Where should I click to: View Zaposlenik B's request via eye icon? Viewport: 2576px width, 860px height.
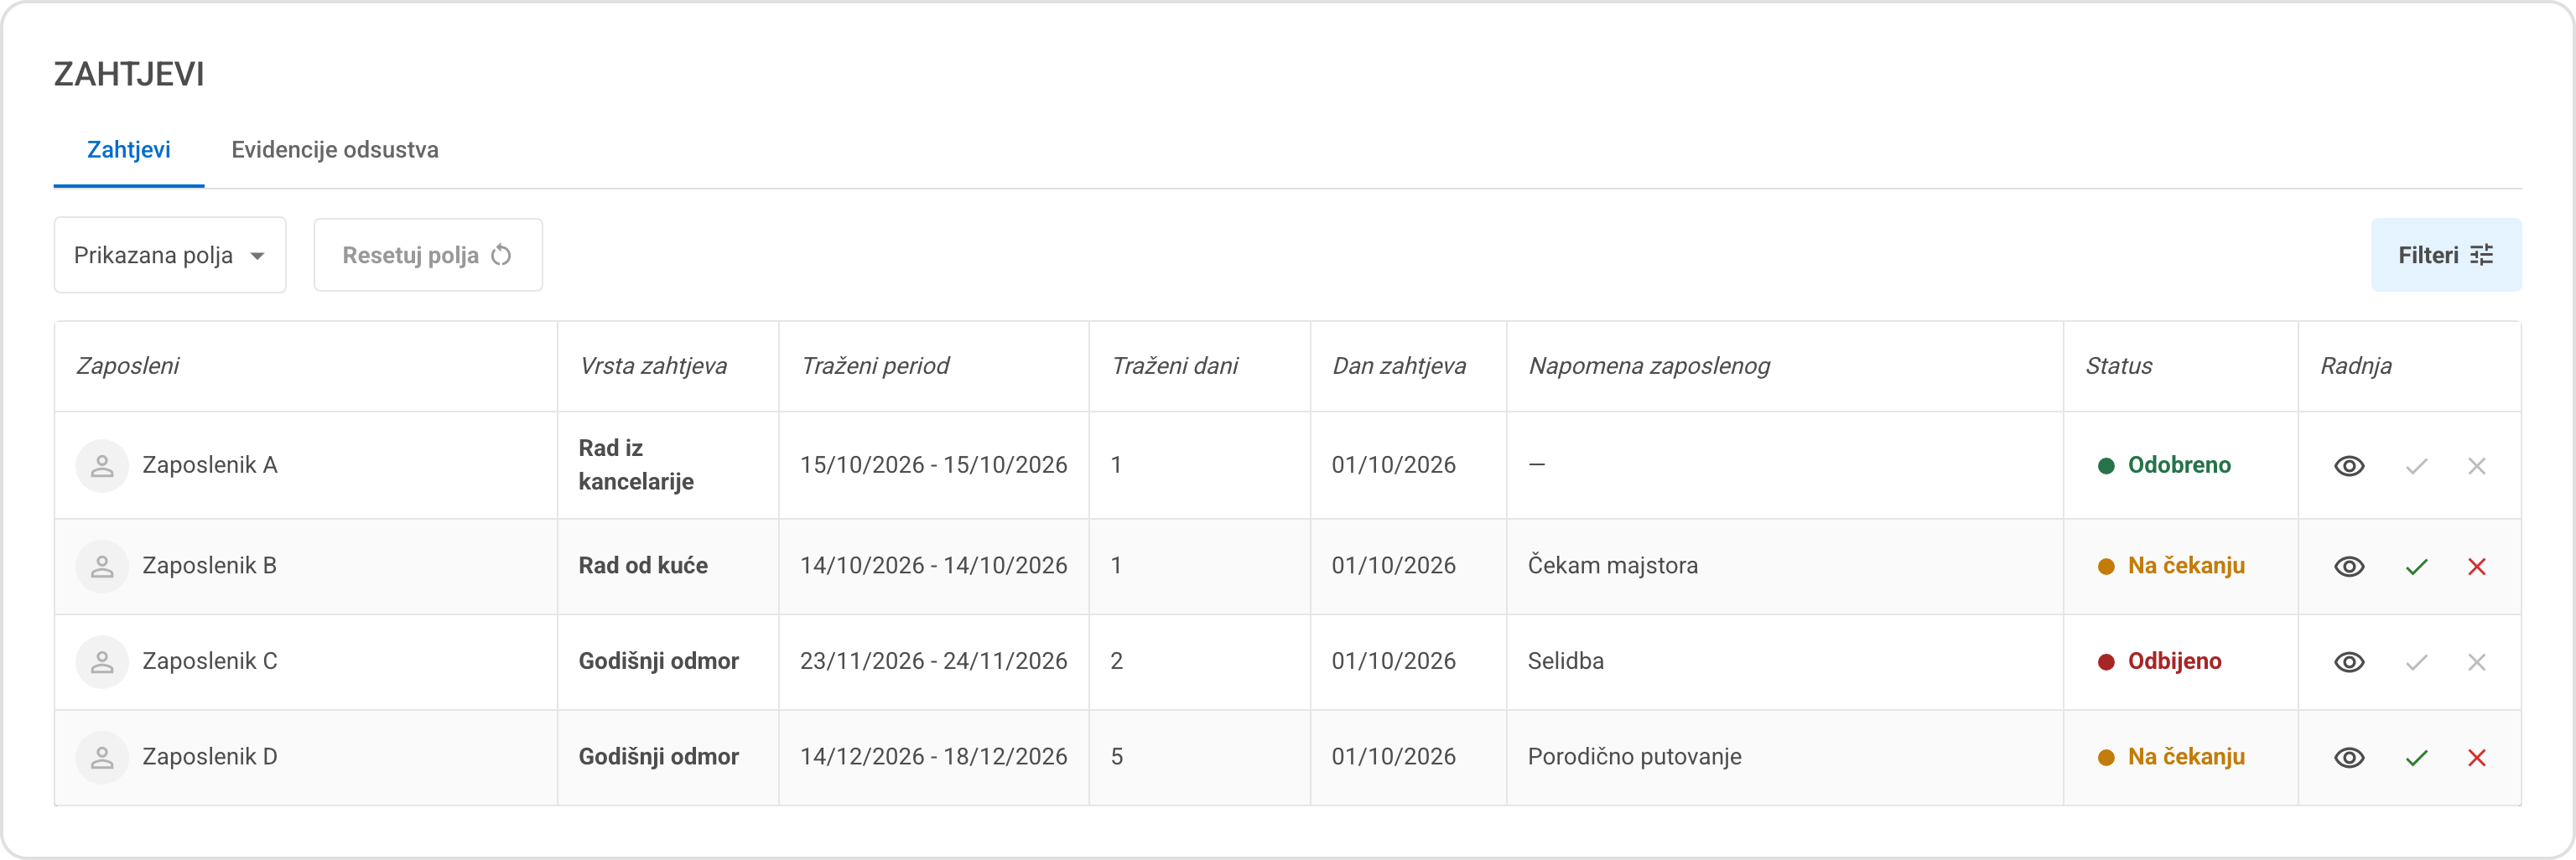tap(2349, 567)
